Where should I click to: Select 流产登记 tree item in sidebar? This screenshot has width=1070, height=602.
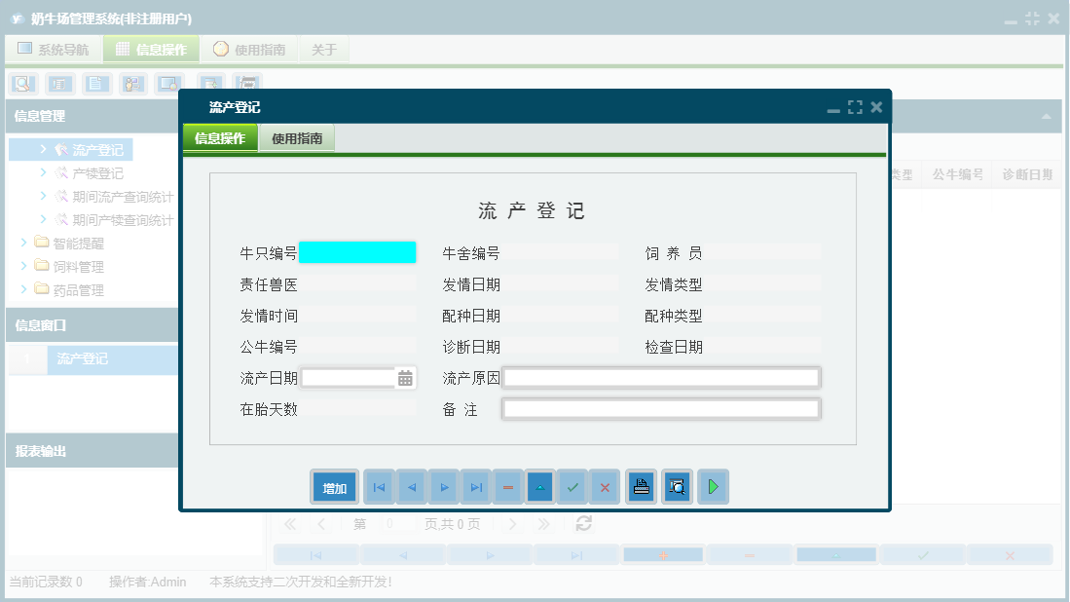(97, 149)
